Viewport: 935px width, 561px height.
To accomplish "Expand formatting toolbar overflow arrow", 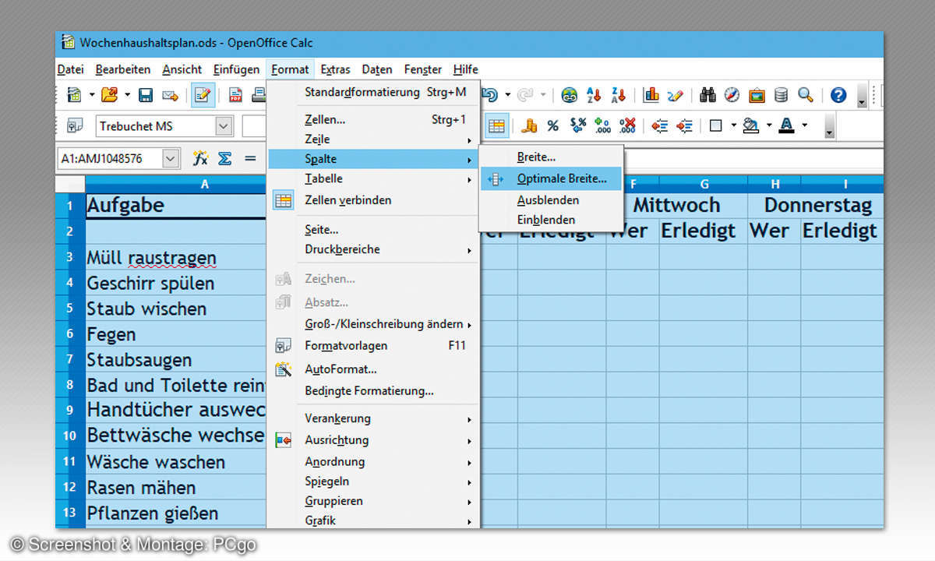I will click(x=829, y=127).
